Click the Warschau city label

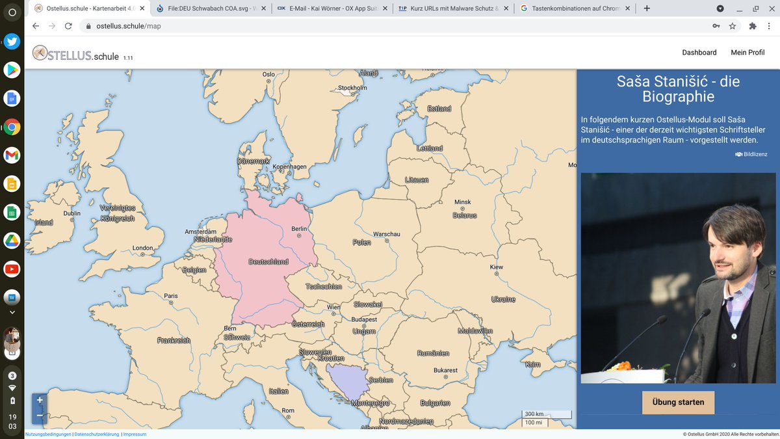click(x=386, y=234)
